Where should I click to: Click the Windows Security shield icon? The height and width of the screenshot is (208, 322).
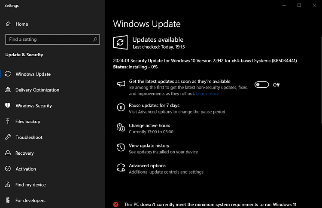click(8, 106)
